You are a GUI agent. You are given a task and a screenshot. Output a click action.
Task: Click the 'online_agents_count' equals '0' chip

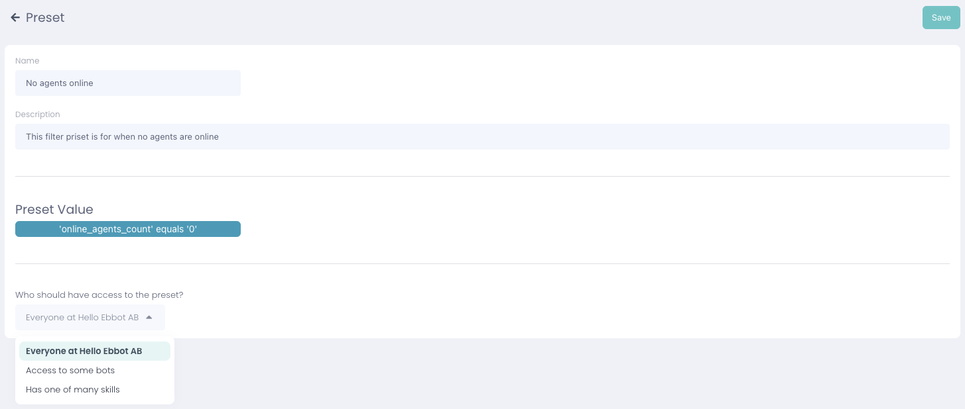tap(128, 229)
